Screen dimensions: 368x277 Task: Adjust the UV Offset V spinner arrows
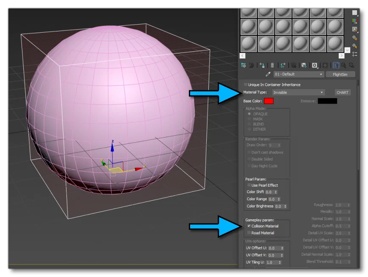282,255
